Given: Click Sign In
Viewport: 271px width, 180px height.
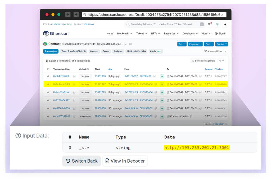Looking at the screenshot, I should 221,34.
